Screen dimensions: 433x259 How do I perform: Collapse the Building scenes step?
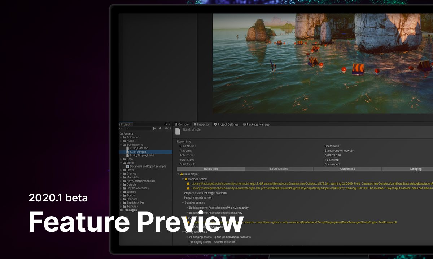coord(183,203)
